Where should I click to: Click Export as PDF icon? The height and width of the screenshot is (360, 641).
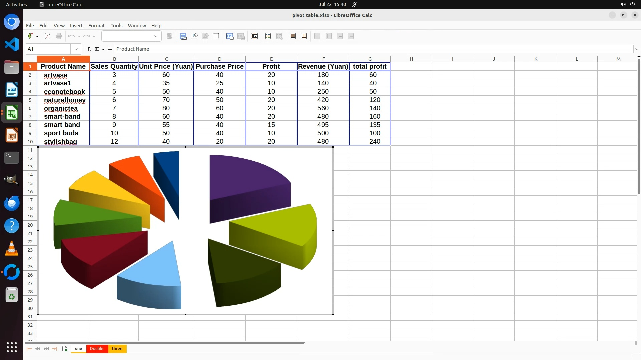click(x=48, y=36)
